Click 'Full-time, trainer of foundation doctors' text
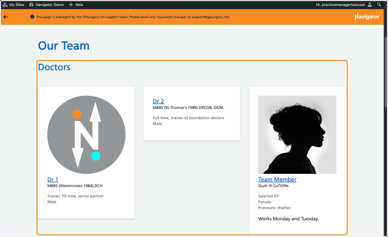 tap(188, 118)
